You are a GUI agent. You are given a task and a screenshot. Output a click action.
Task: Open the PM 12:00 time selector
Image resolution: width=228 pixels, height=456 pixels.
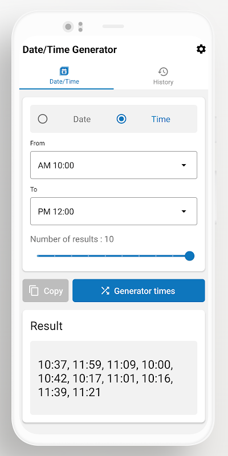[x=113, y=211]
